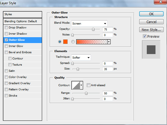Image resolution: width=167 pixels, height=125 pixels.
Task: Open the Styles list header
Action: point(22,14)
